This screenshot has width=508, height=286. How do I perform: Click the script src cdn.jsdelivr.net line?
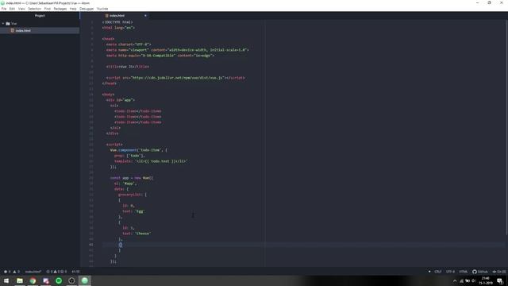point(175,78)
